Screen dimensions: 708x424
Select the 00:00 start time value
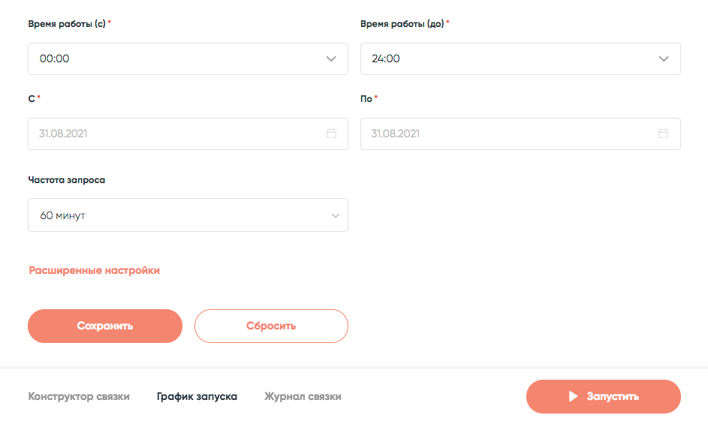click(55, 59)
